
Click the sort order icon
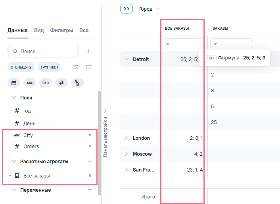coord(88,67)
